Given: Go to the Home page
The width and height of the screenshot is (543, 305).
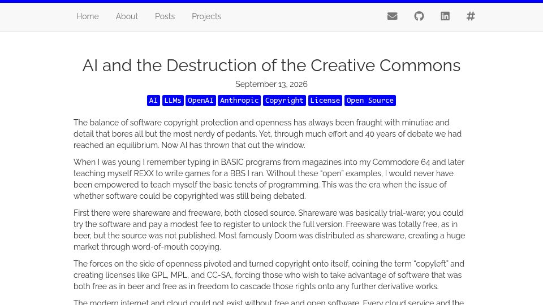Looking at the screenshot, I should pos(87,16).
